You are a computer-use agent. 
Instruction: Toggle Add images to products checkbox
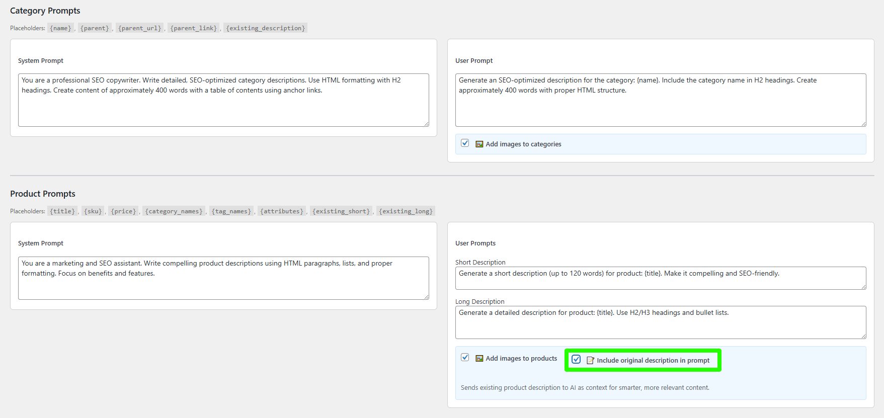pos(465,358)
